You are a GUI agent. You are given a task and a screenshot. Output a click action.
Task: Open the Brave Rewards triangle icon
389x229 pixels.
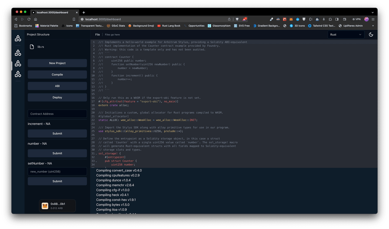tap(244, 19)
